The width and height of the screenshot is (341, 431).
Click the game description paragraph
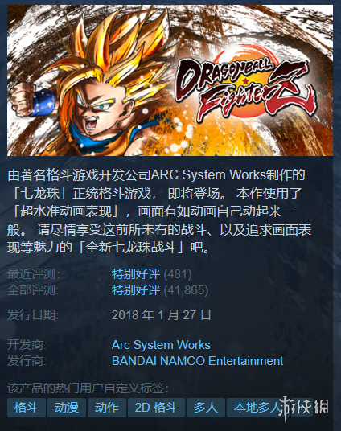pyautogui.click(x=159, y=211)
